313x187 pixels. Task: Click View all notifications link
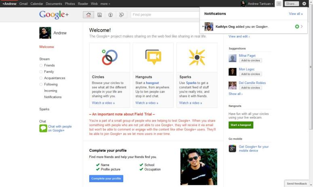[x=296, y=14]
